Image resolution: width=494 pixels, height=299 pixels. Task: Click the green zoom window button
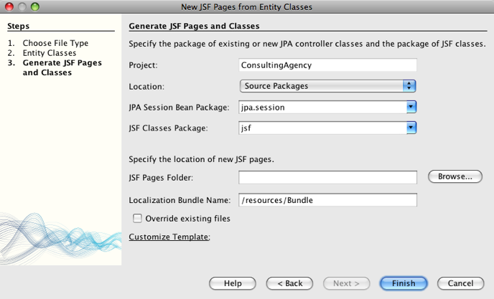point(35,7)
